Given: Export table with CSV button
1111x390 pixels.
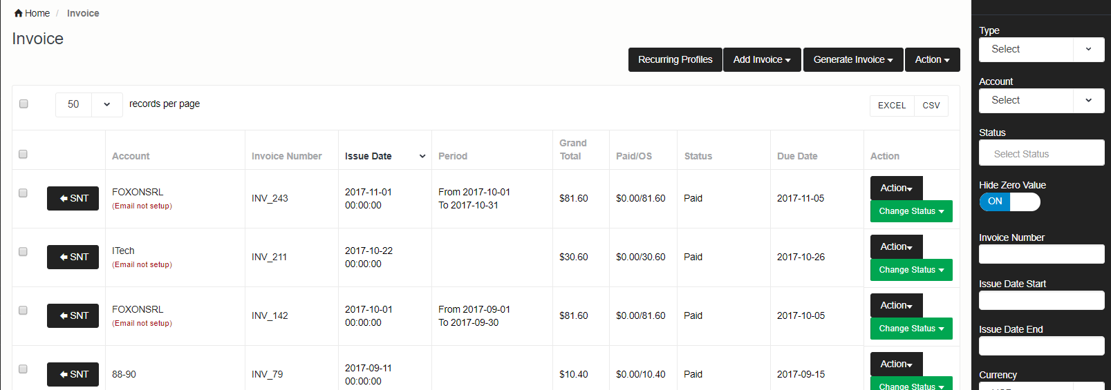Looking at the screenshot, I should (x=931, y=106).
